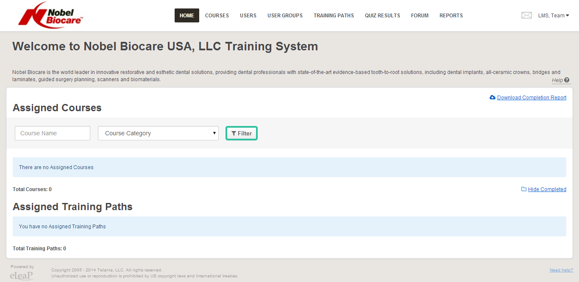Click the Telania copyright notice text
Screen dimensions: 579x282
(106, 270)
